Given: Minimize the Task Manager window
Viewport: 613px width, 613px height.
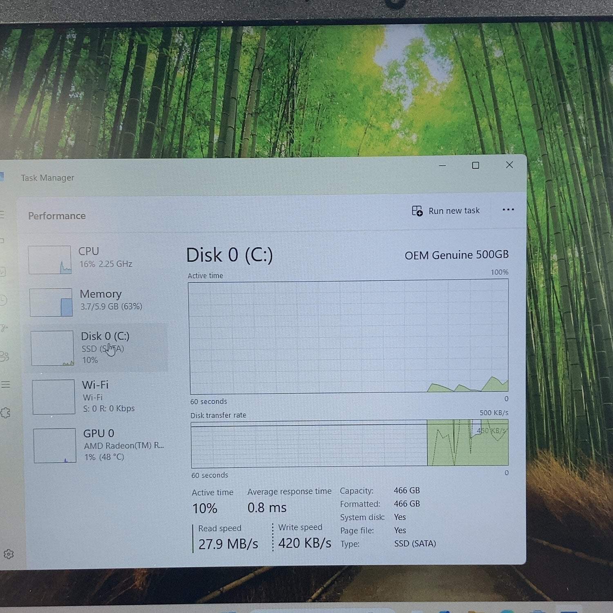Looking at the screenshot, I should tap(442, 166).
